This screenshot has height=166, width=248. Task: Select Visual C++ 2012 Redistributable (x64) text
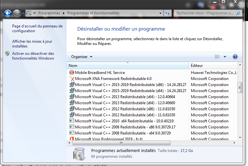(x=125, y=115)
